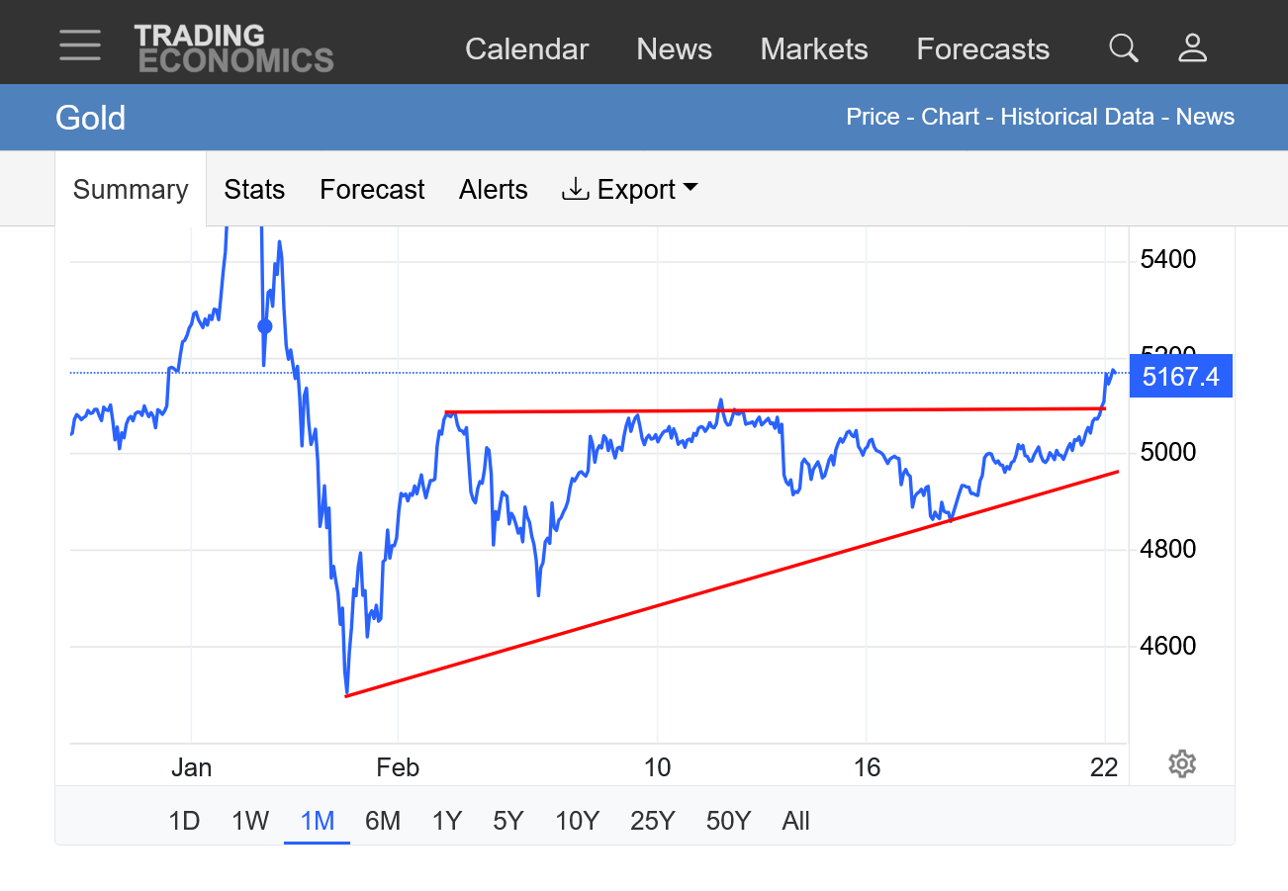Select the 1D time range
1288x891 pixels.
pyautogui.click(x=184, y=821)
